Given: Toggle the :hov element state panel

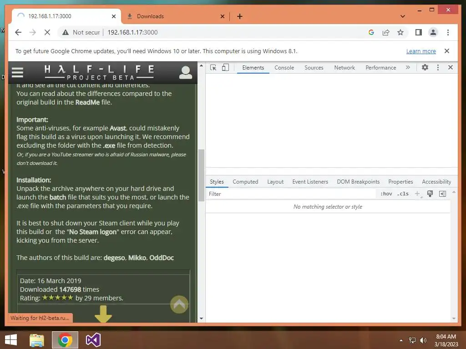Looking at the screenshot, I should 386,194.
